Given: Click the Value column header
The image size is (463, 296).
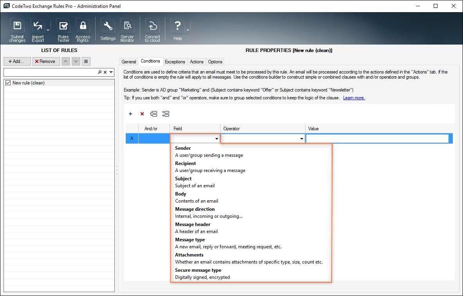Looking at the screenshot, I should (x=380, y=129).
